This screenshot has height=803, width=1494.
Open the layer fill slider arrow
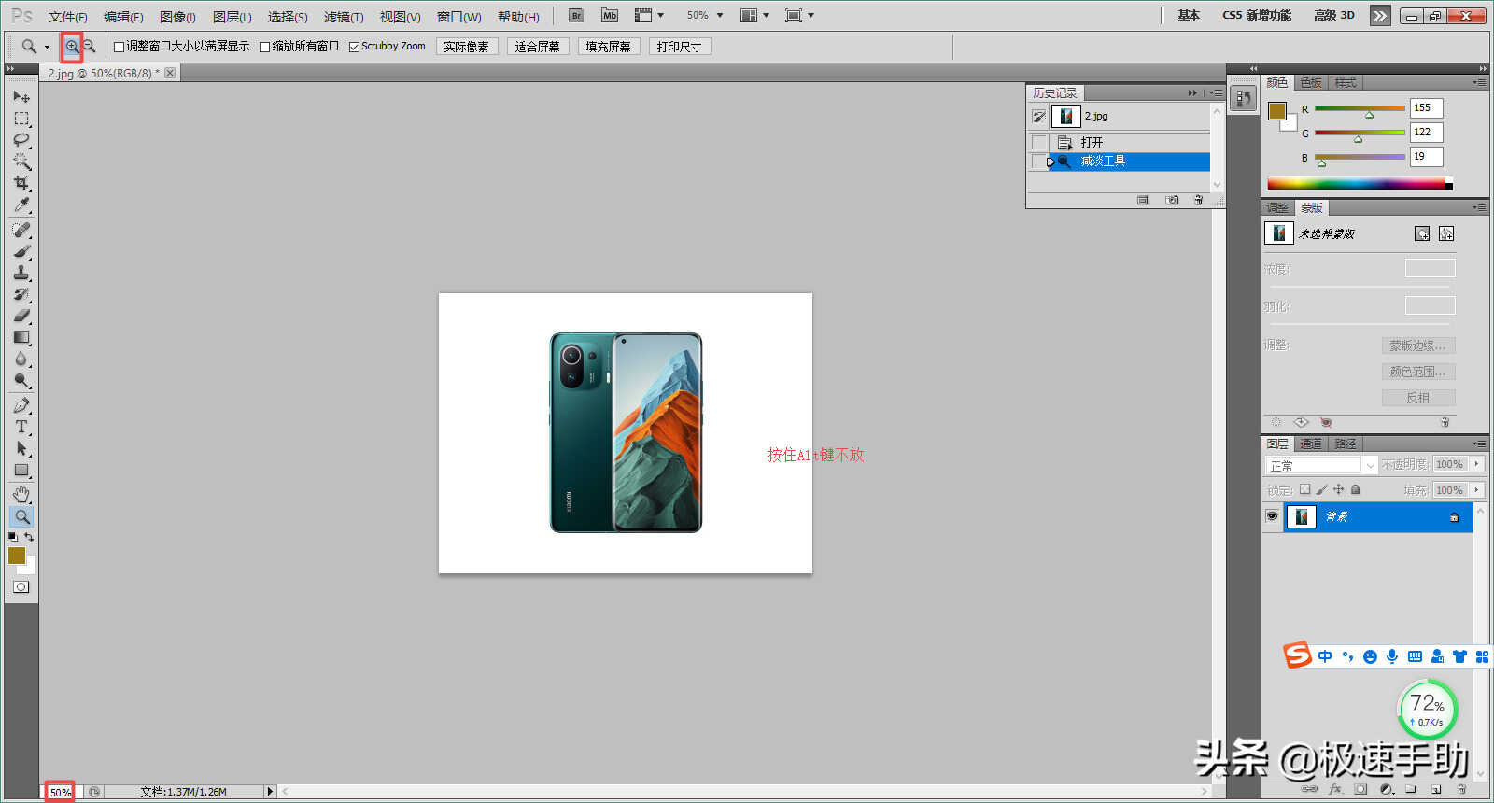click(1477, 489)
